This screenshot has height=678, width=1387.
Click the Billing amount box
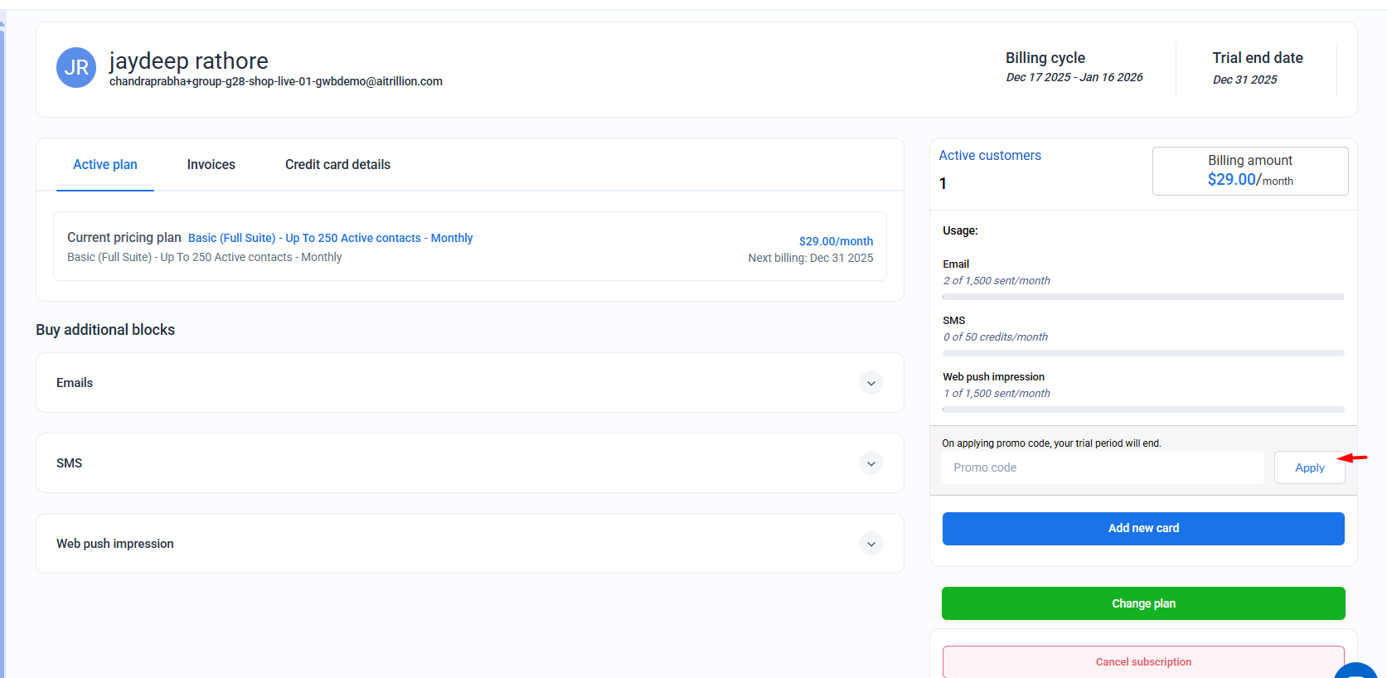click(x=1250, y=171)
